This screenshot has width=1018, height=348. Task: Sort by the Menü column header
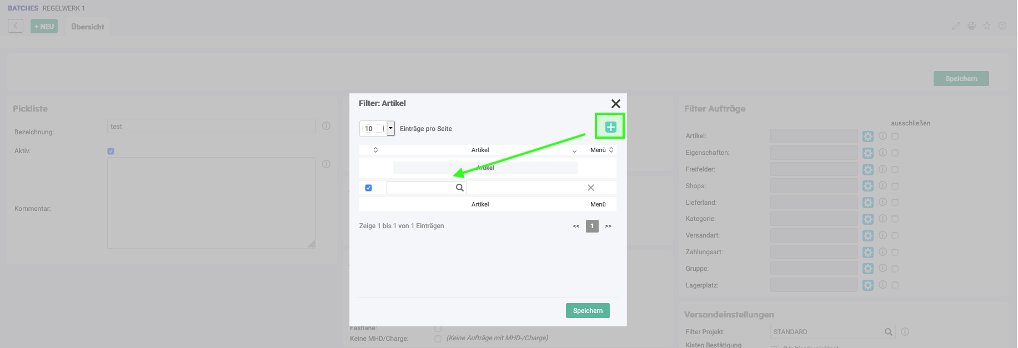click(x=601, y=150)
